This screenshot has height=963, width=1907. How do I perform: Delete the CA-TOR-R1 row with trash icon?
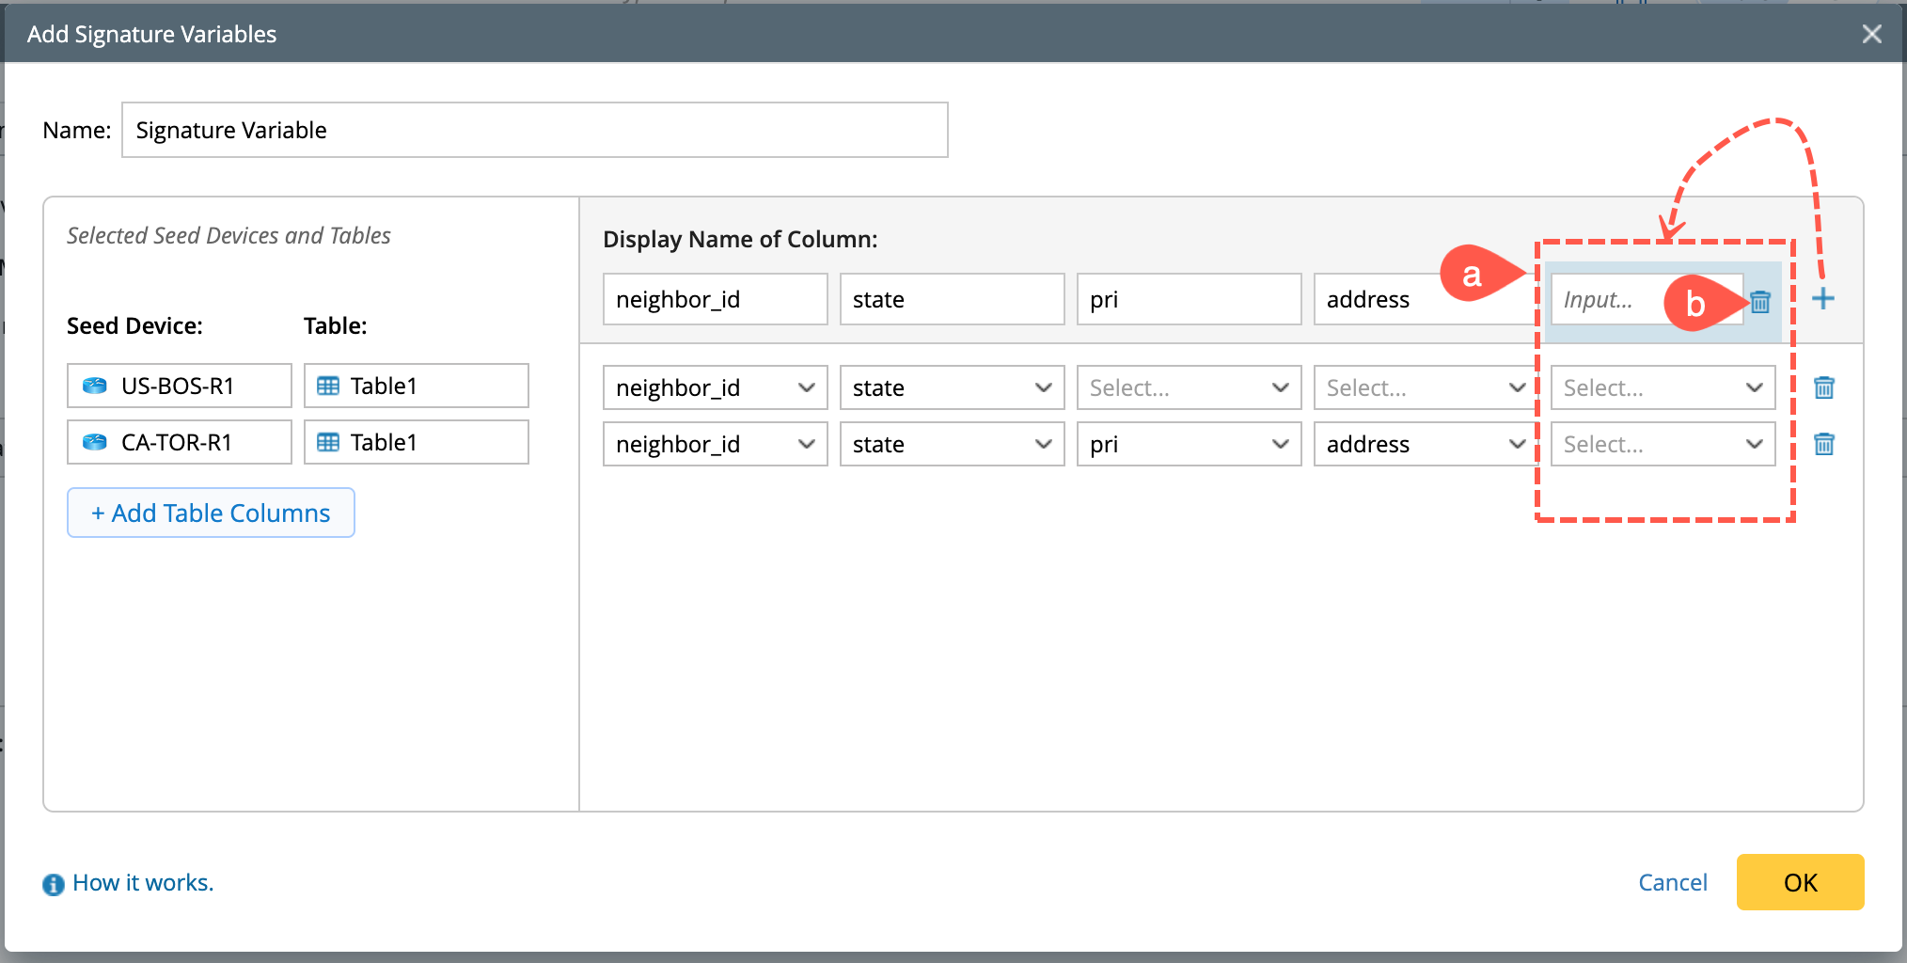[x=1823, y=444]
